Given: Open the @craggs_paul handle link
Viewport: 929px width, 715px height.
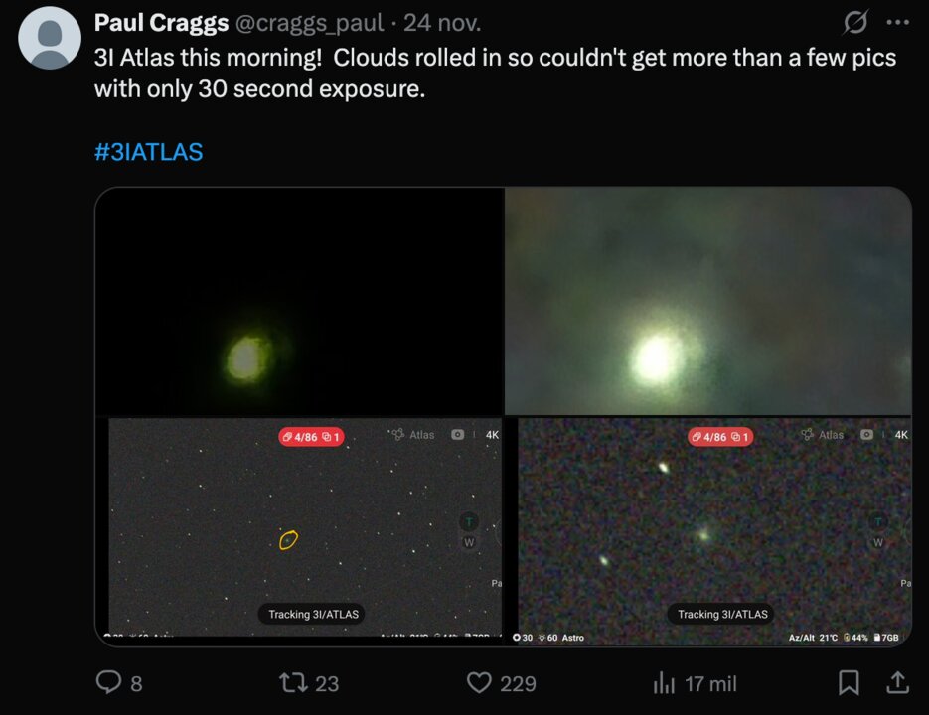Looking at the screenshot, I should click(x=309, y=23).
